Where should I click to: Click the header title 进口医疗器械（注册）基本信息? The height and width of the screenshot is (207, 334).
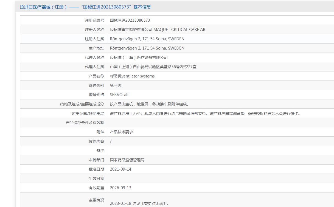coord(88,7)
